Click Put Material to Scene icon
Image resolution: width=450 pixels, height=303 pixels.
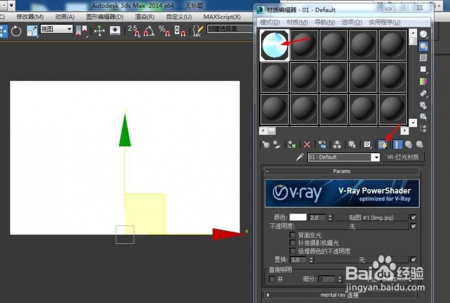(x=277, y=144)
